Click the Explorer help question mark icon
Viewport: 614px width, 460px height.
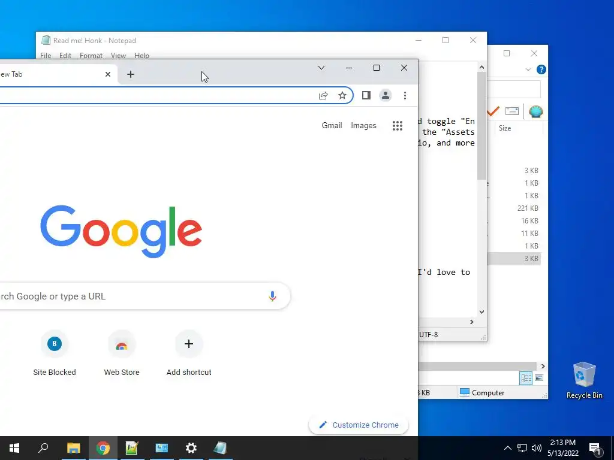[541, 69]
